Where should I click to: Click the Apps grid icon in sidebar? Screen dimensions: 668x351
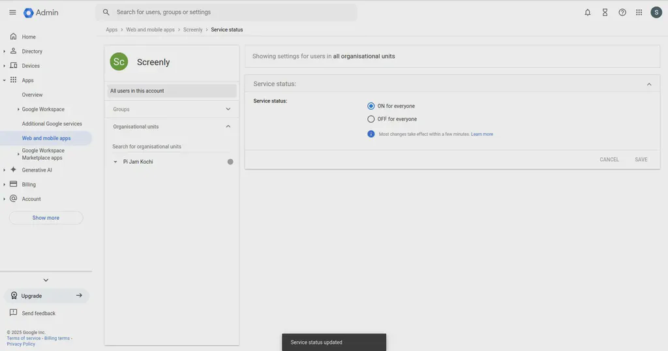pos(13,80)
